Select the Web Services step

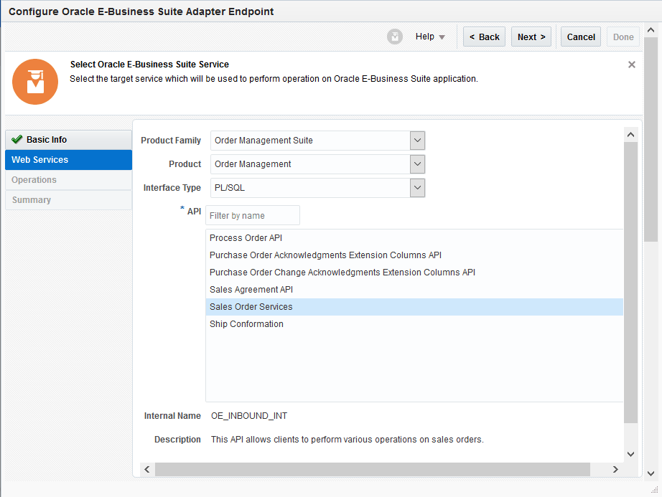point(68,160)
